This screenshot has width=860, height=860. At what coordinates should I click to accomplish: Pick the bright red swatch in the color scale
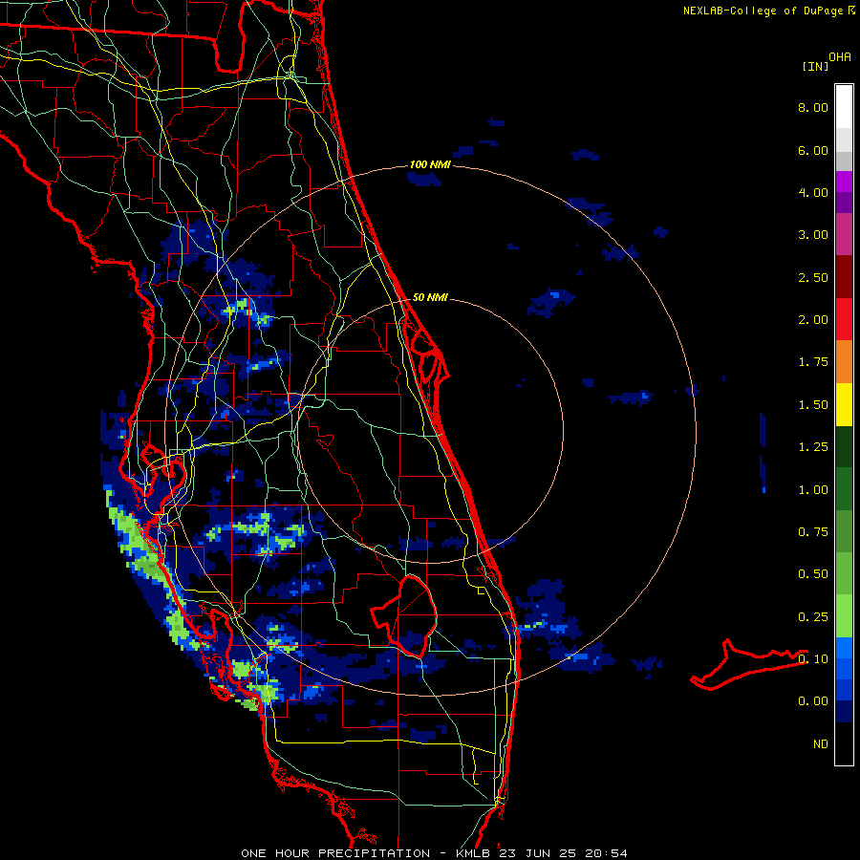tap(844, 320)
